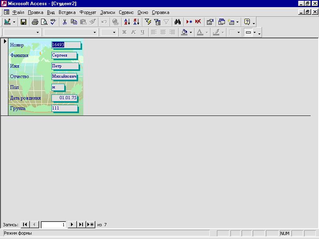Open the View mode dropdown arrow
The width and height of the screenshot is (319, 239).
(14, 22)
